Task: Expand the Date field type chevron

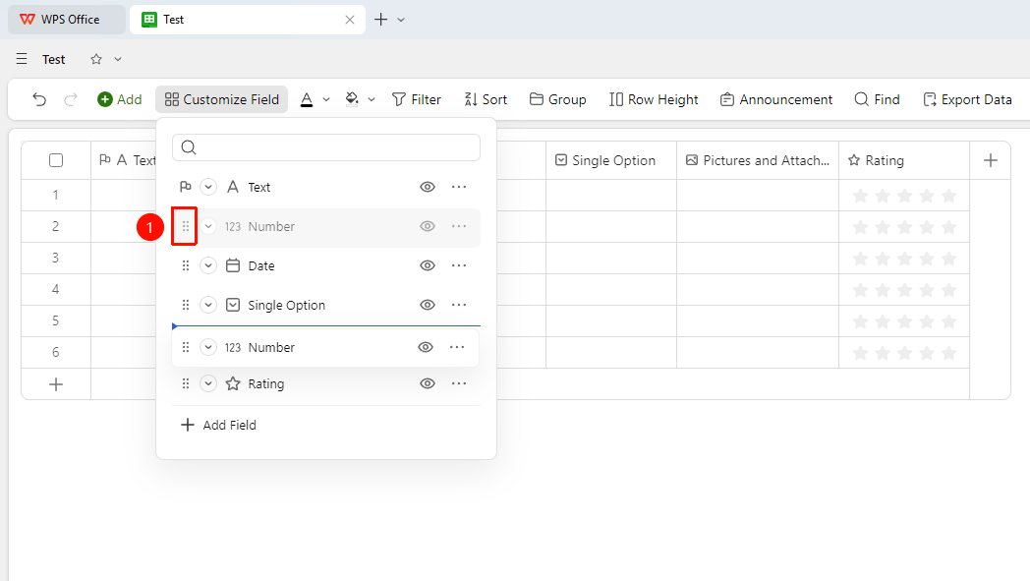Action: 208,265
